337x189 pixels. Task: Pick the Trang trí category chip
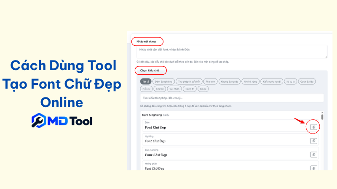[190, 89]
